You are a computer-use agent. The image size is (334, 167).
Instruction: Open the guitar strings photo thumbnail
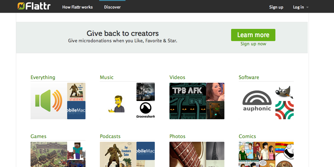point(188,154)
